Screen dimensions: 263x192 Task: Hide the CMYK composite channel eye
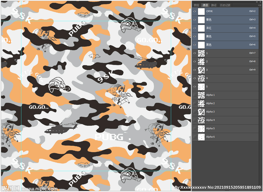[x=195, y=11]
